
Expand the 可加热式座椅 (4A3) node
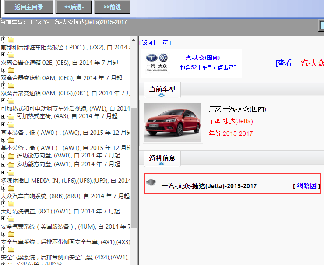coord(3,116)
